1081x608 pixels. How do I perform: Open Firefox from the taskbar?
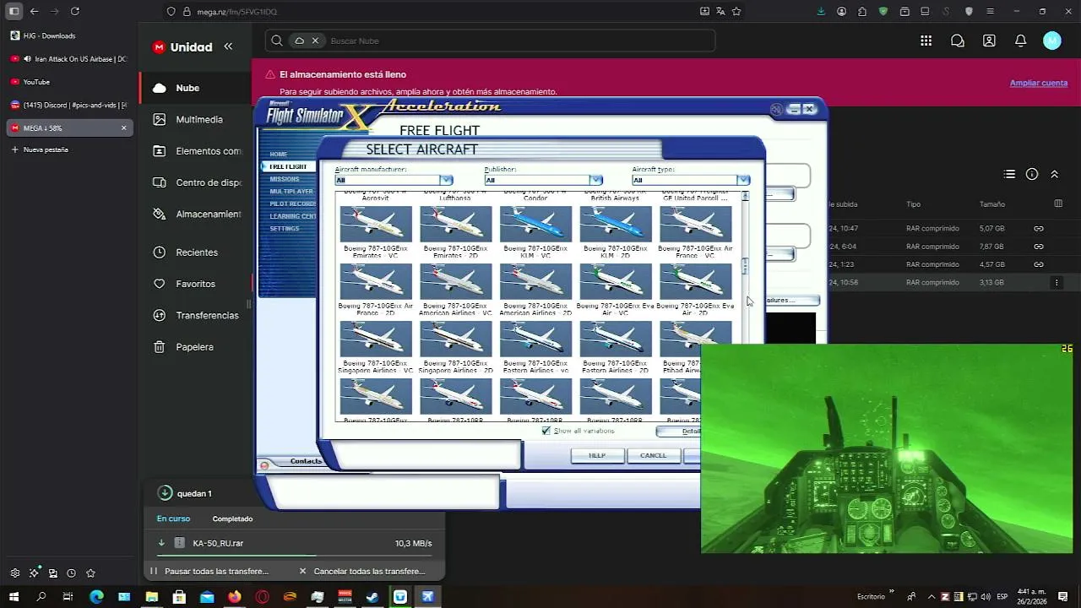click(234, 596)
